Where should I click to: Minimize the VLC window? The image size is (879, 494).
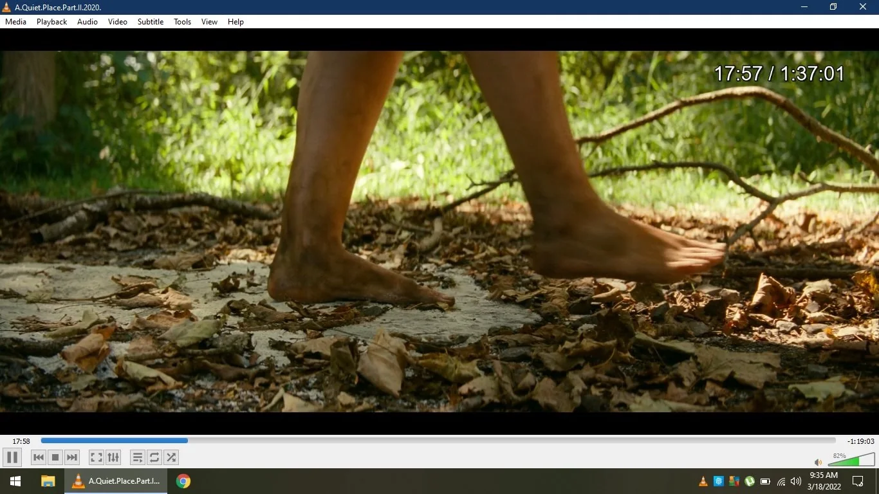pos(804,7)
